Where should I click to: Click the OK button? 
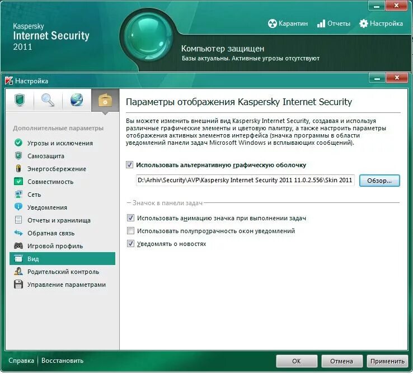click(x=297, y=361)
